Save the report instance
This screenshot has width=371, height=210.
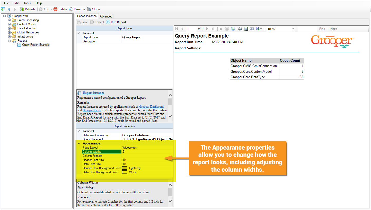pos(82,22)
